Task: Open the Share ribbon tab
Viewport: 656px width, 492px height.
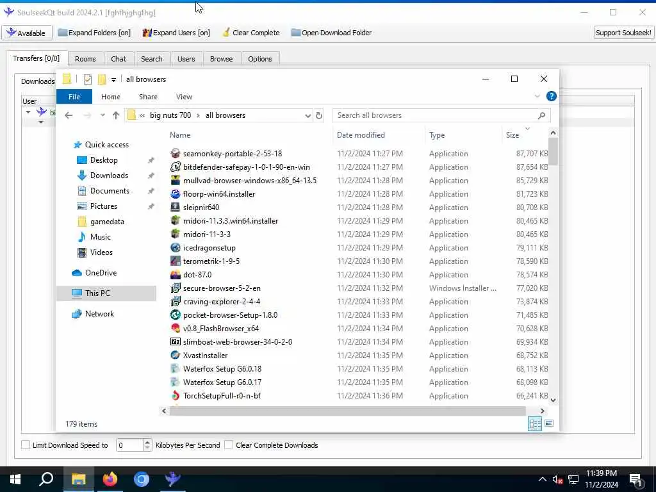Action: pos(148,97)
